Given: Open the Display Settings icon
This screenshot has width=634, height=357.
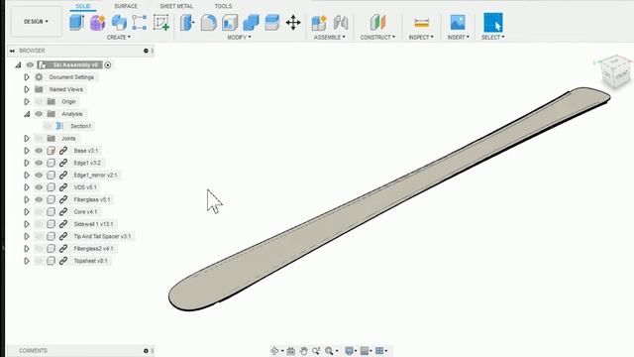Looking at the screenshot, I should (x=350, y=351).
